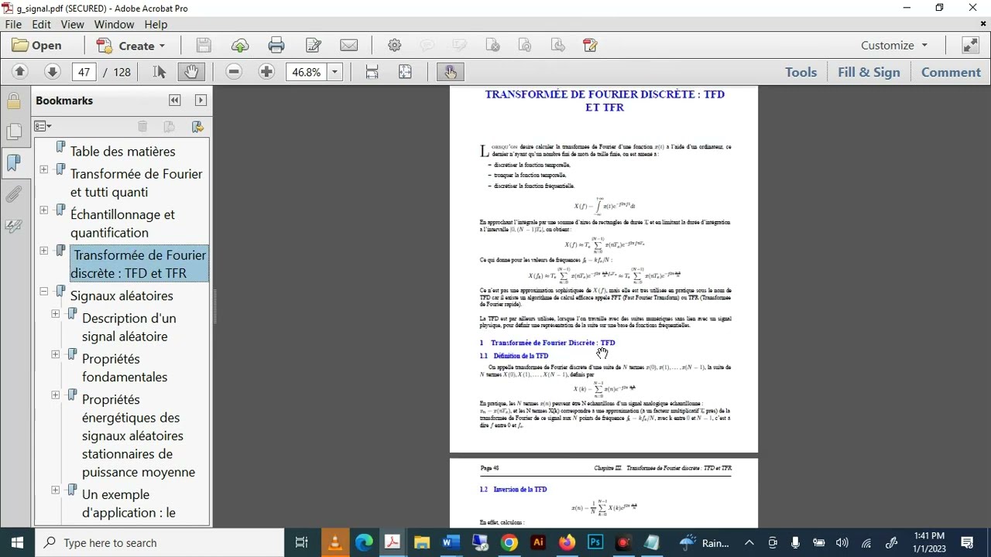Toggle the Bookmarks panel icon
991x557 pixels.
(13, 162)
